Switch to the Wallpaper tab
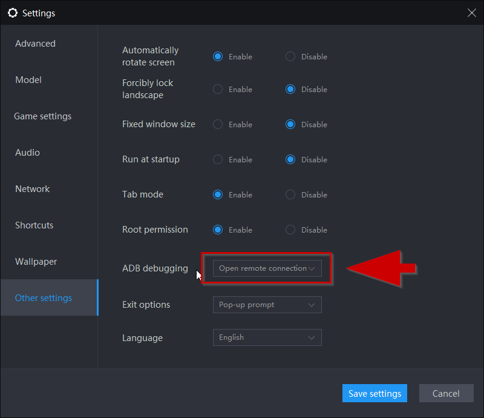Image resolution: width=484 pixels, height=418 pixels. [x=36, y=262]
